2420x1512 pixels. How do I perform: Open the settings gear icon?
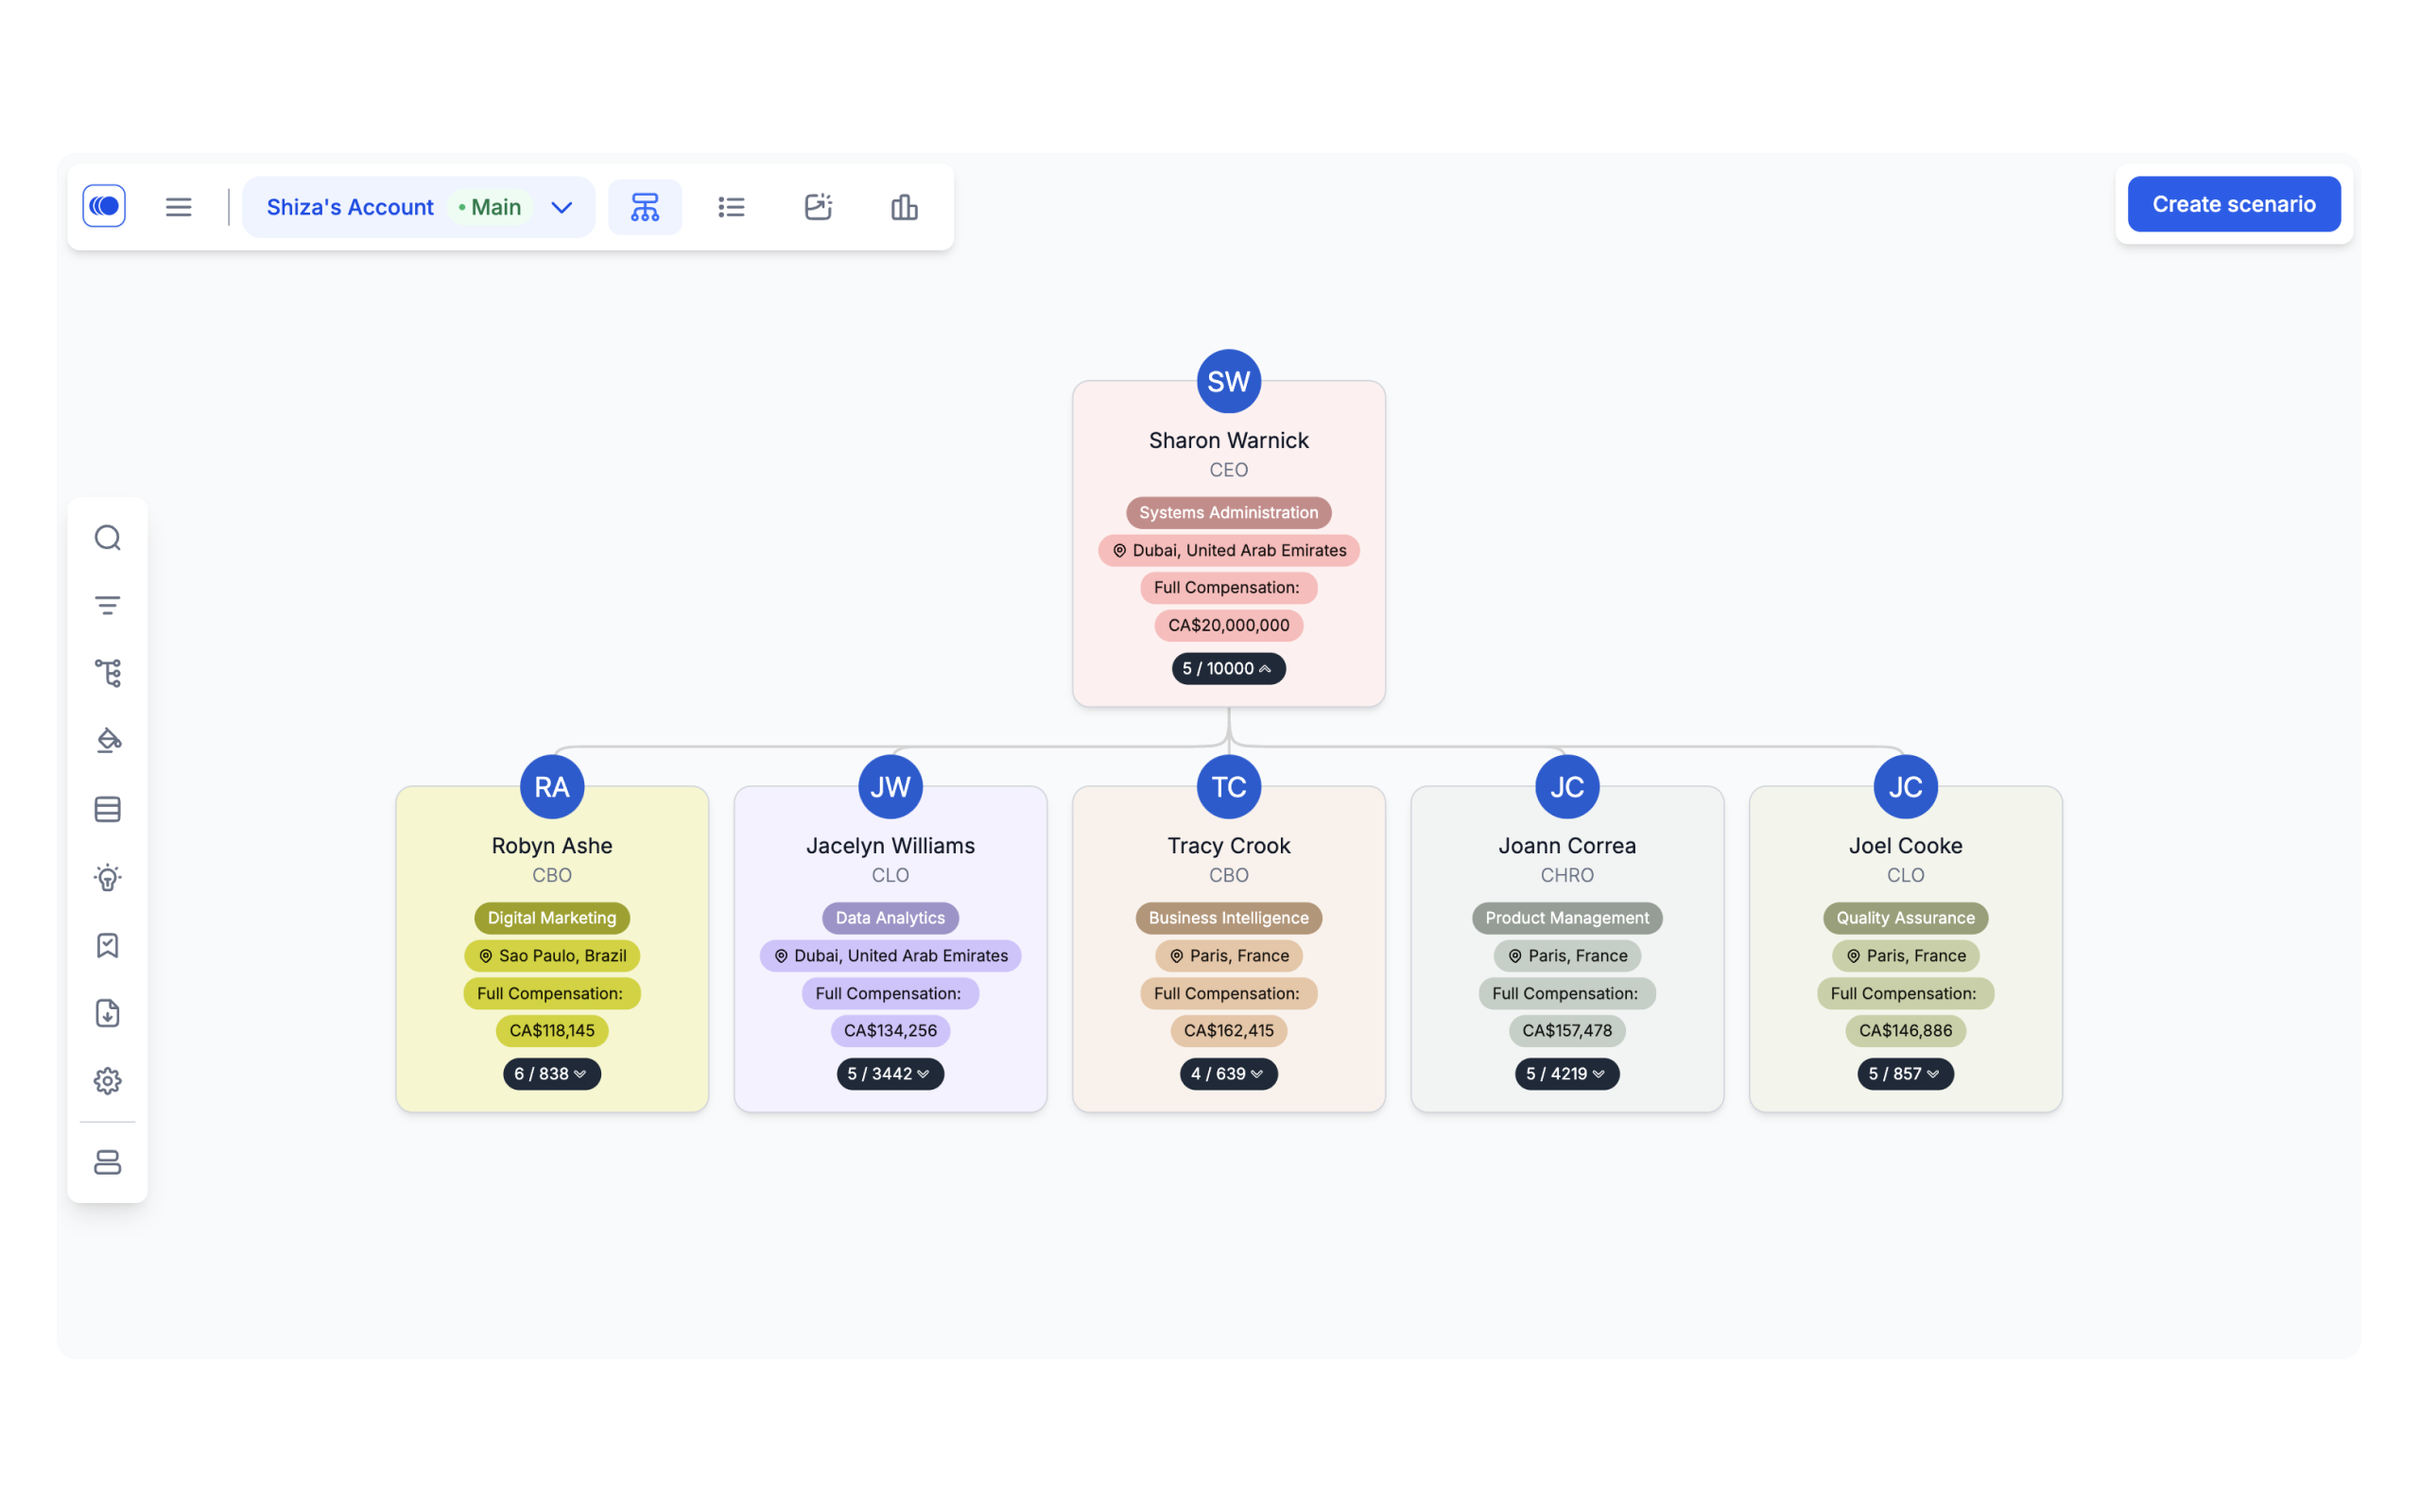[108, 1080]
